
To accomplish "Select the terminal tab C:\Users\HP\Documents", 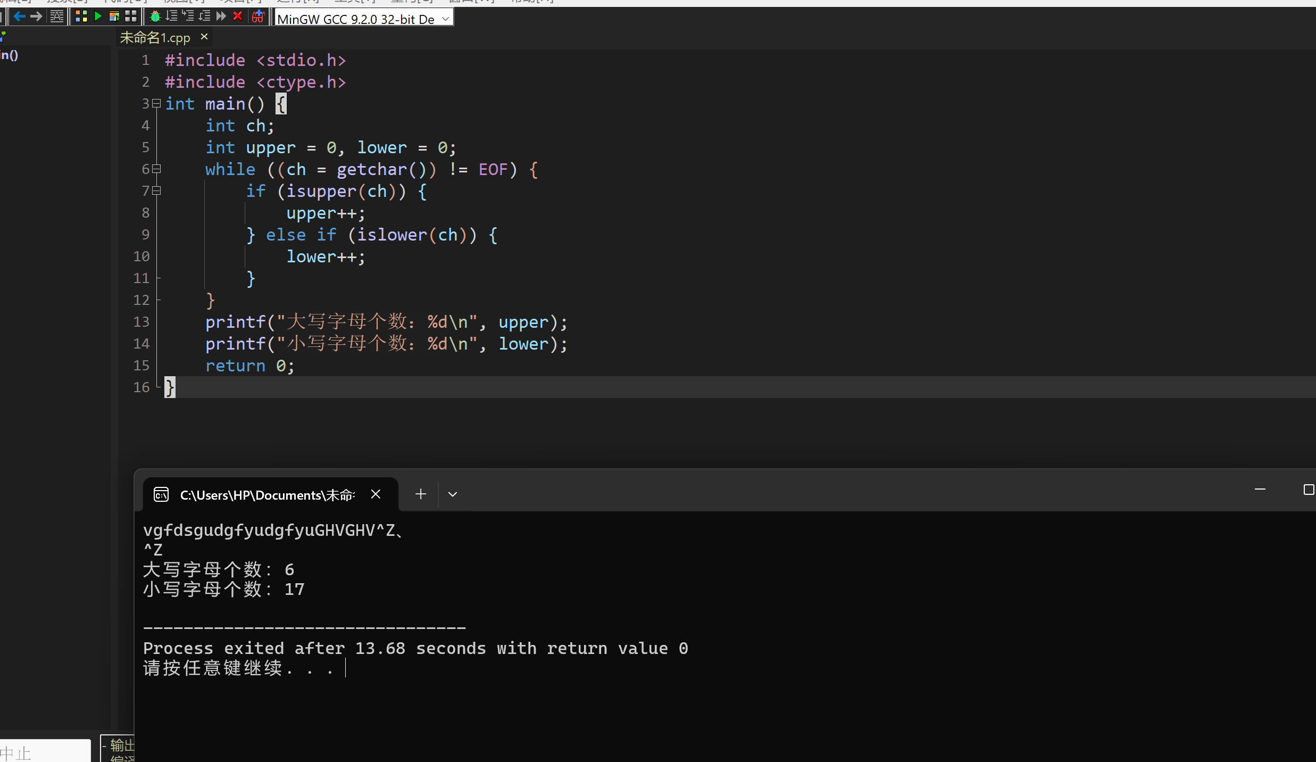I will tap(266, 495).
